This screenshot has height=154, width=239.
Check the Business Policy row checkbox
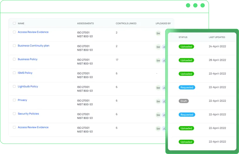click(14, 59)
